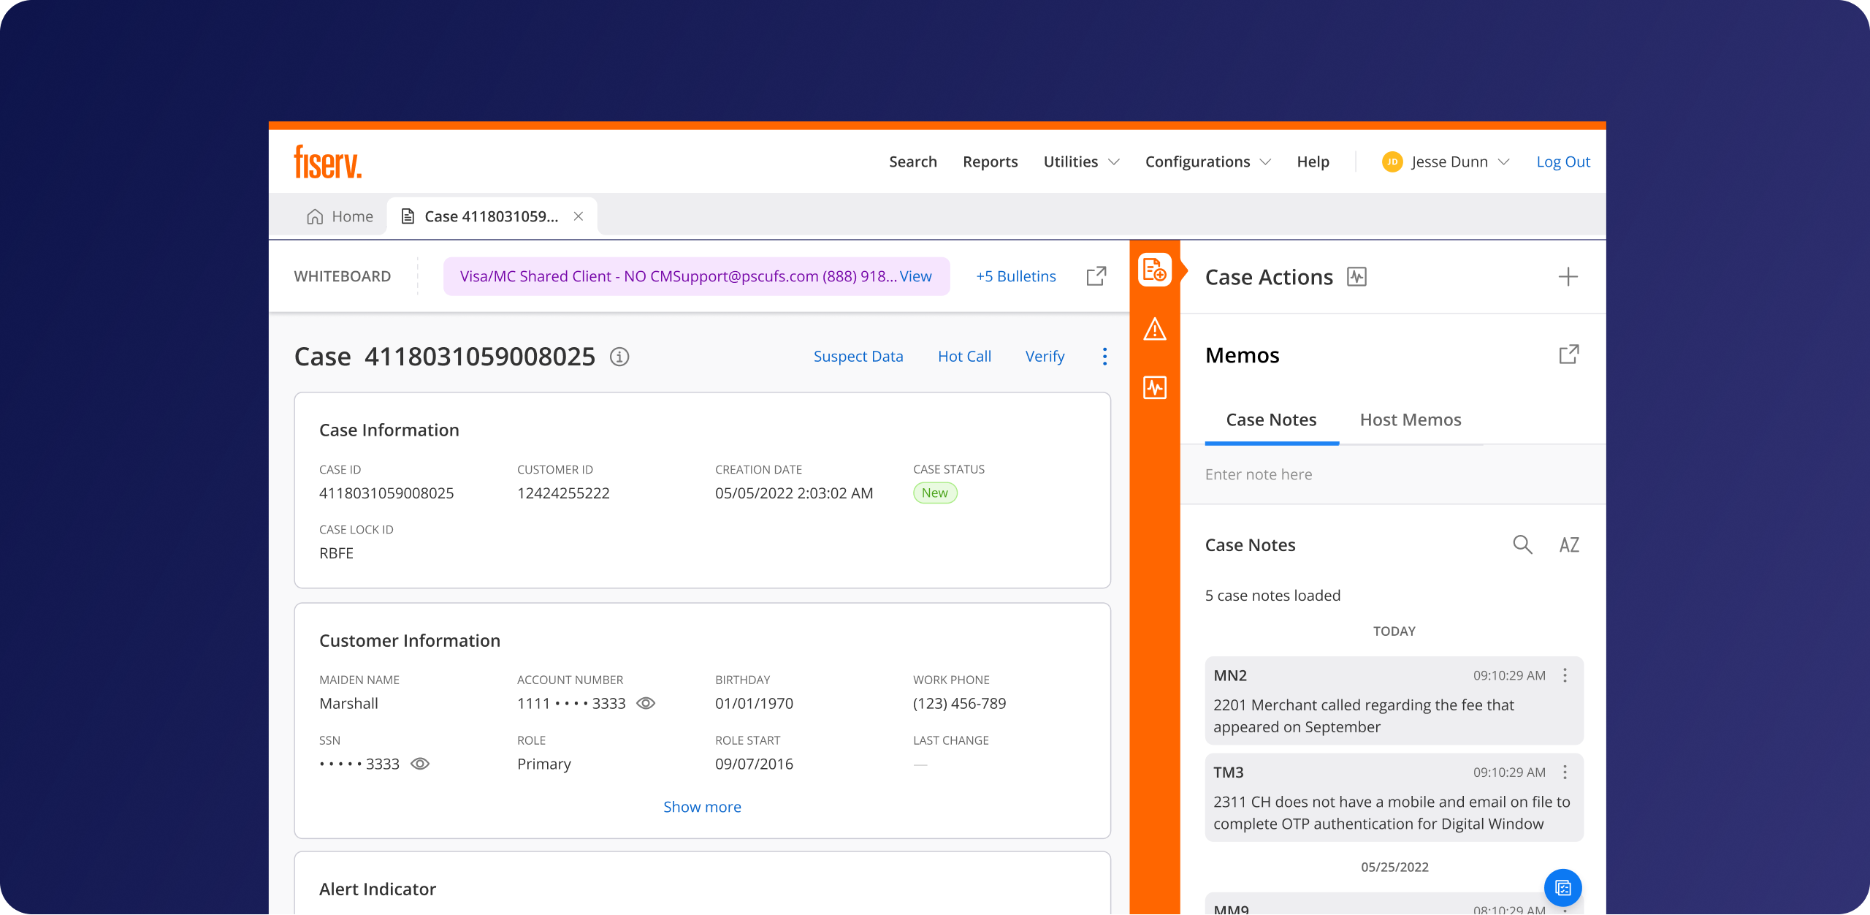This screenshot has width=1870, height=915.
Task: Click the Enter note here field
Action: 1388,474
